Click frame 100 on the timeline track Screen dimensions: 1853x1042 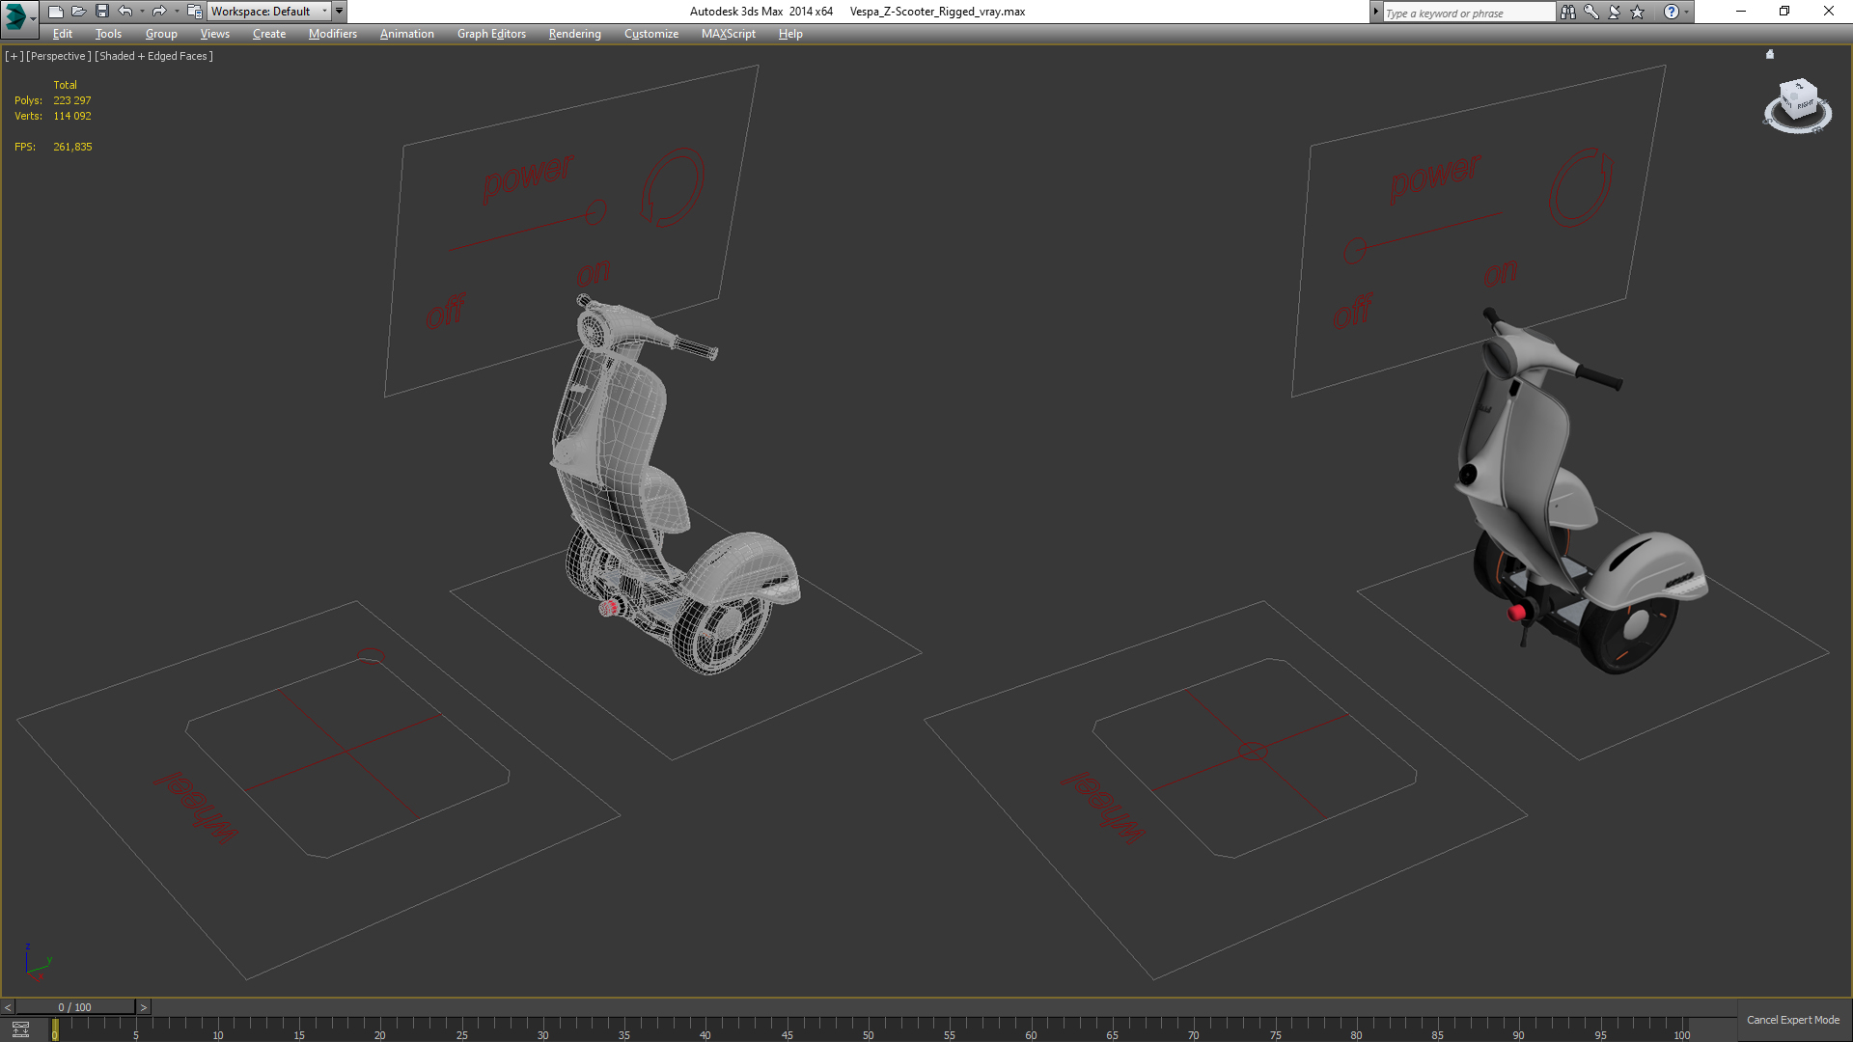coord(1681,1028)
